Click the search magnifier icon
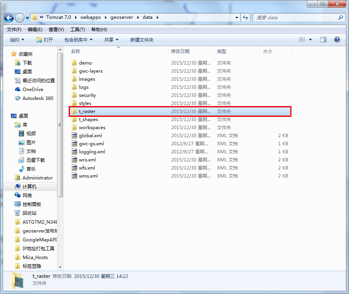This screenshot has height=294, width=349. [x=341, y=17]
